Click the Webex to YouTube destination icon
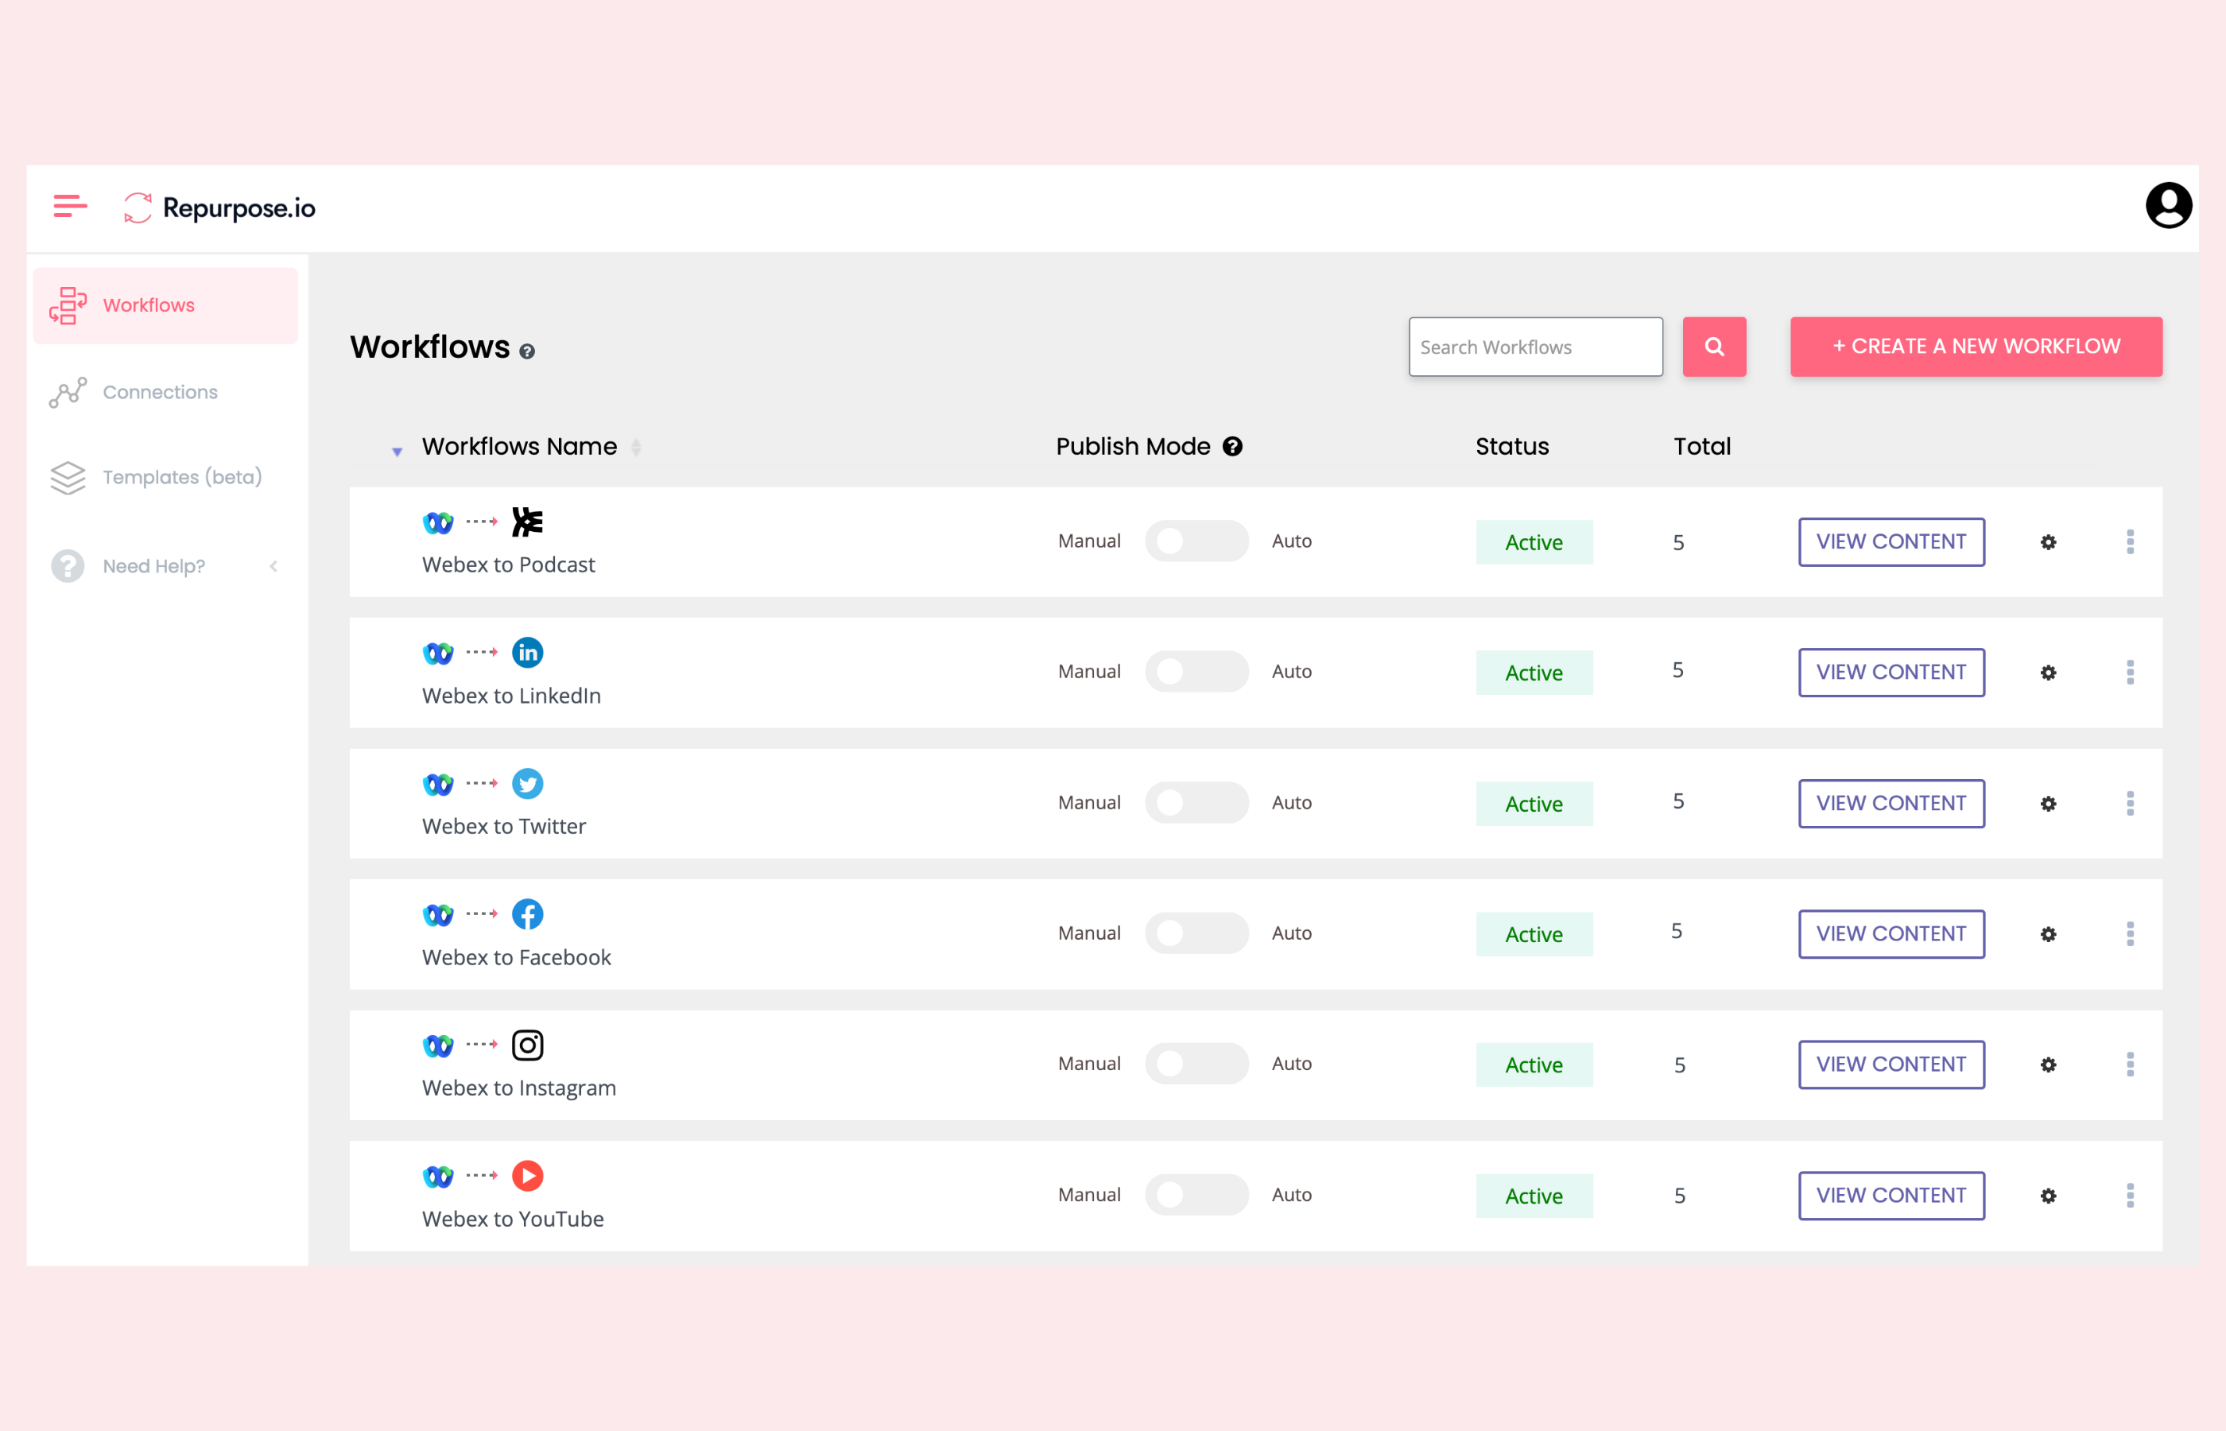This screenshot has width=2226, height=1431. click(529, 1175)
